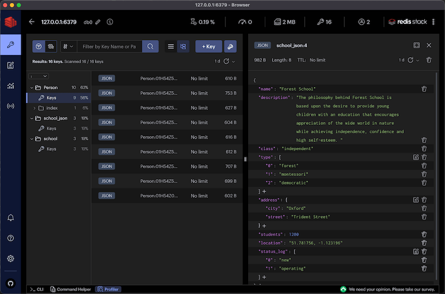
Task: Delete the "name" field with trash icon
Action: point(424,89)
